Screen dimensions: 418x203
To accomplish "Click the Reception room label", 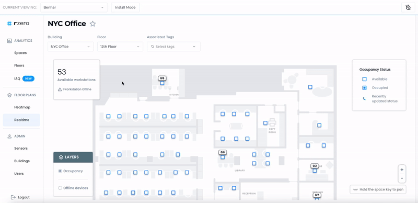I will [249, 194].
